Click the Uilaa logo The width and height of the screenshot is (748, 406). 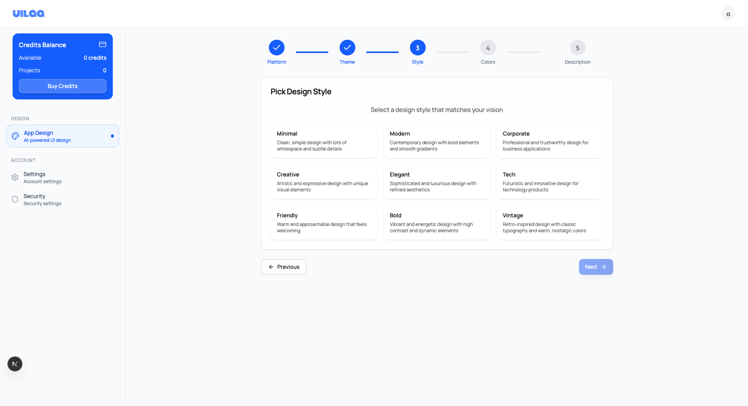click(x=28, y=13)
